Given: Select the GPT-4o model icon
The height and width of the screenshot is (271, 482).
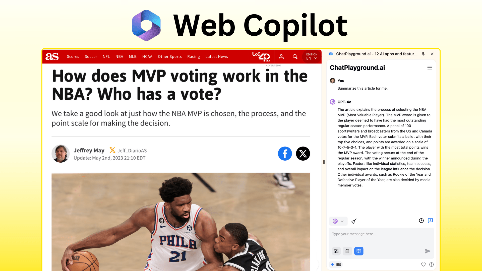Looking at the screenshot, I should [333, 102].
